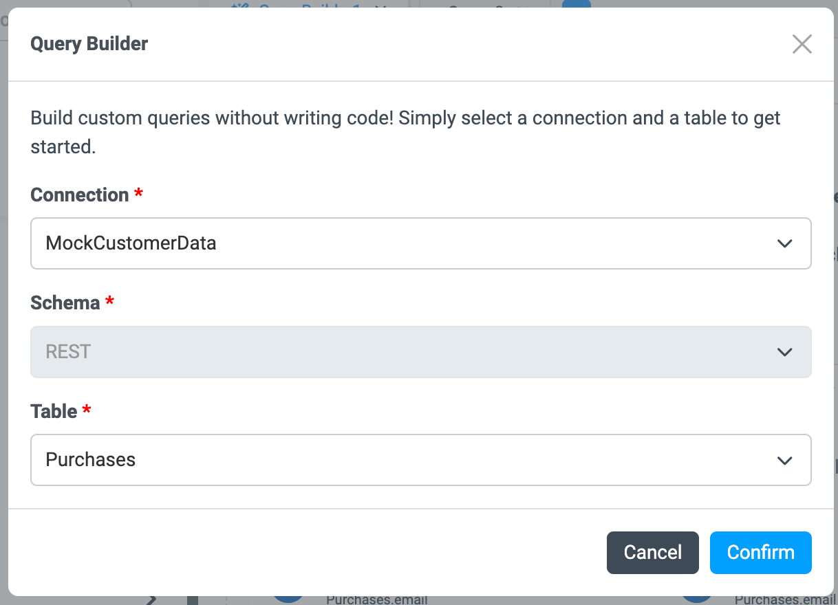
Task: Confirm the query builder selections
Action: point(760,552)
